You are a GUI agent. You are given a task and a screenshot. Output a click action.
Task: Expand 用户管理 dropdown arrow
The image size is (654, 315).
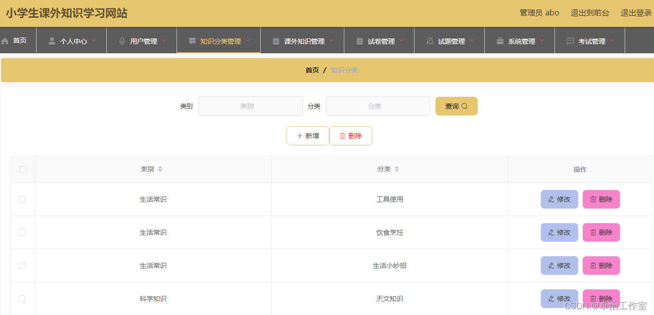164,40
